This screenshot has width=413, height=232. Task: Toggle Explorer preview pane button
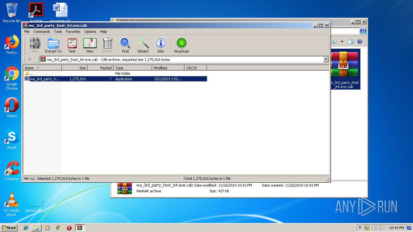[351, 42]
